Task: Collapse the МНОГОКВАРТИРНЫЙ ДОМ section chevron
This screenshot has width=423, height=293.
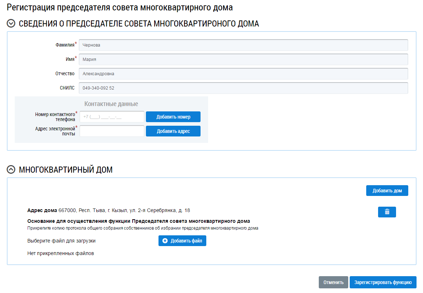Action: (x=12, y=170)
